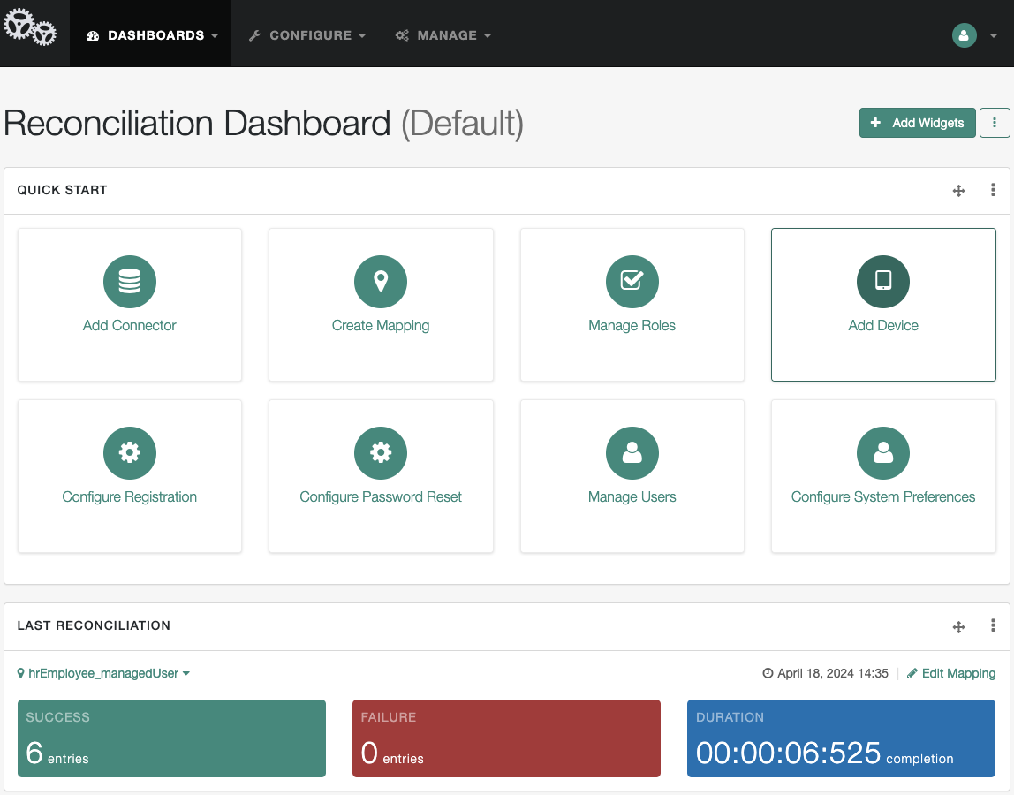Screen dimensions: 1014x795
Task: Click the Configure Password Reset link text
Action: point(380,496)
